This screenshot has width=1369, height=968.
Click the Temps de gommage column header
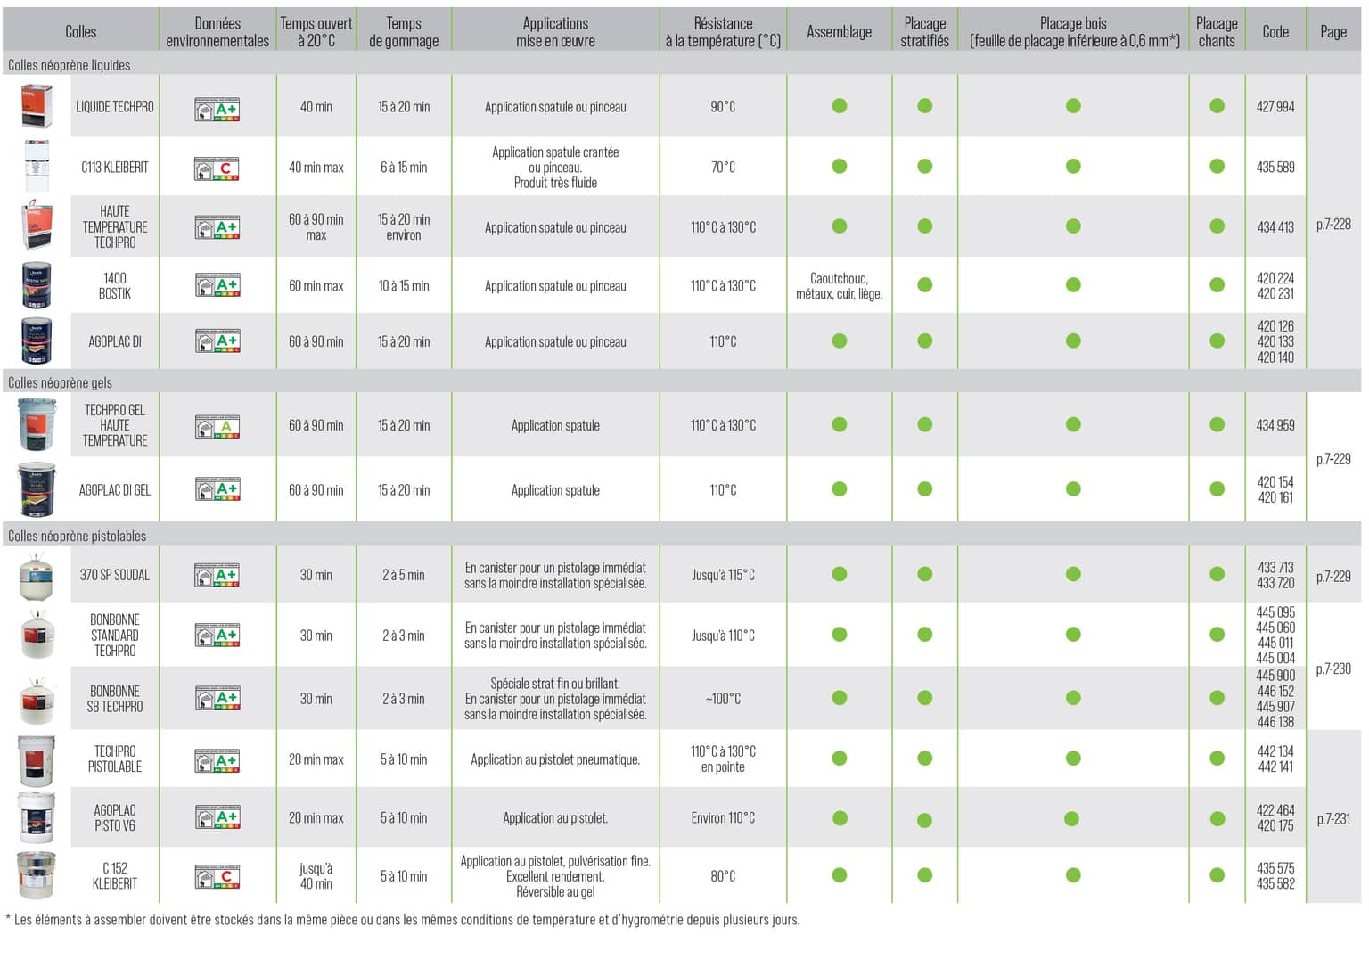[x=404, y=32]
